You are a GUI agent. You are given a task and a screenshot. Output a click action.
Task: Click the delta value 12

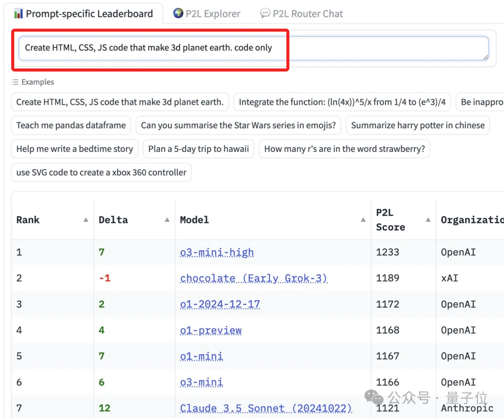[x=105, y=408]
